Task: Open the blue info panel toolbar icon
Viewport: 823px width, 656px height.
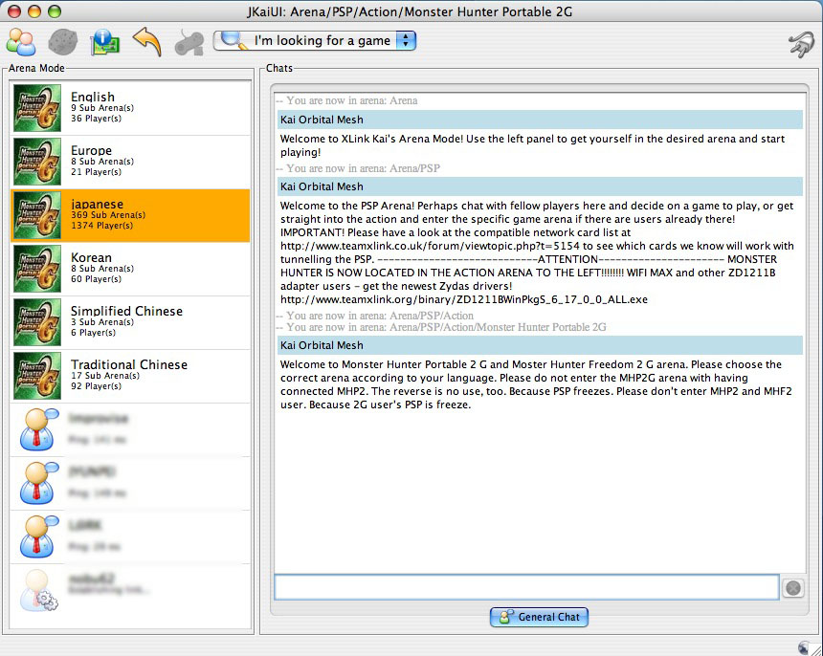Action: 103,42
